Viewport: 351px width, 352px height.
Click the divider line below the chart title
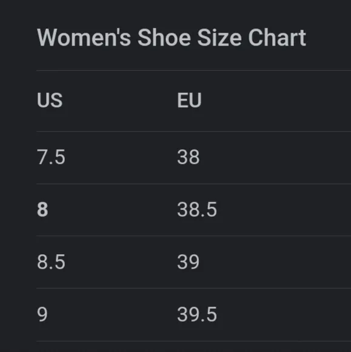(193, 70)
